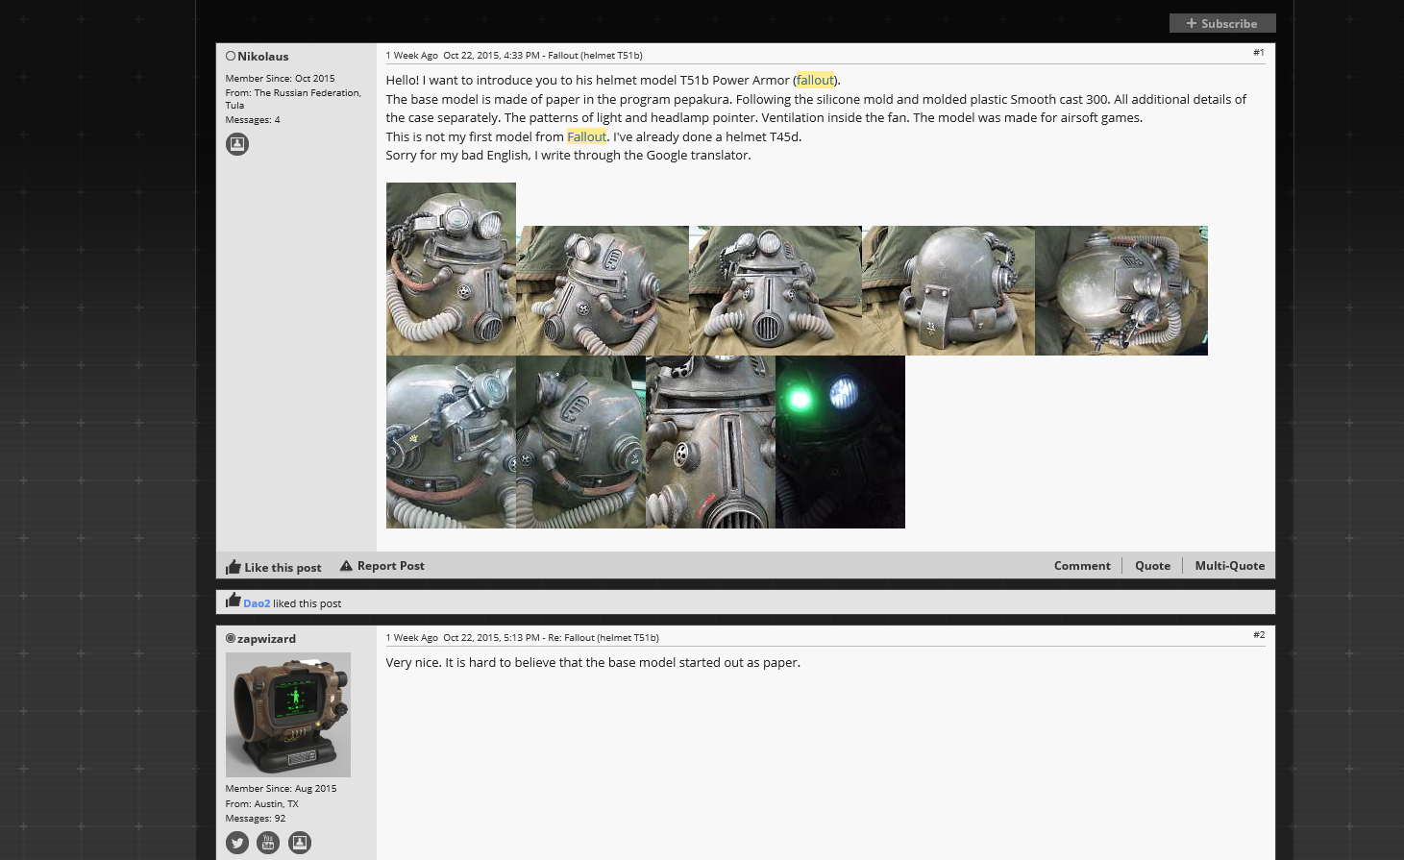This screenshot has height=860, width=1404.
Task: Click 'Very nice. It is hard to believe' reply text
Action: click(593, 663)
